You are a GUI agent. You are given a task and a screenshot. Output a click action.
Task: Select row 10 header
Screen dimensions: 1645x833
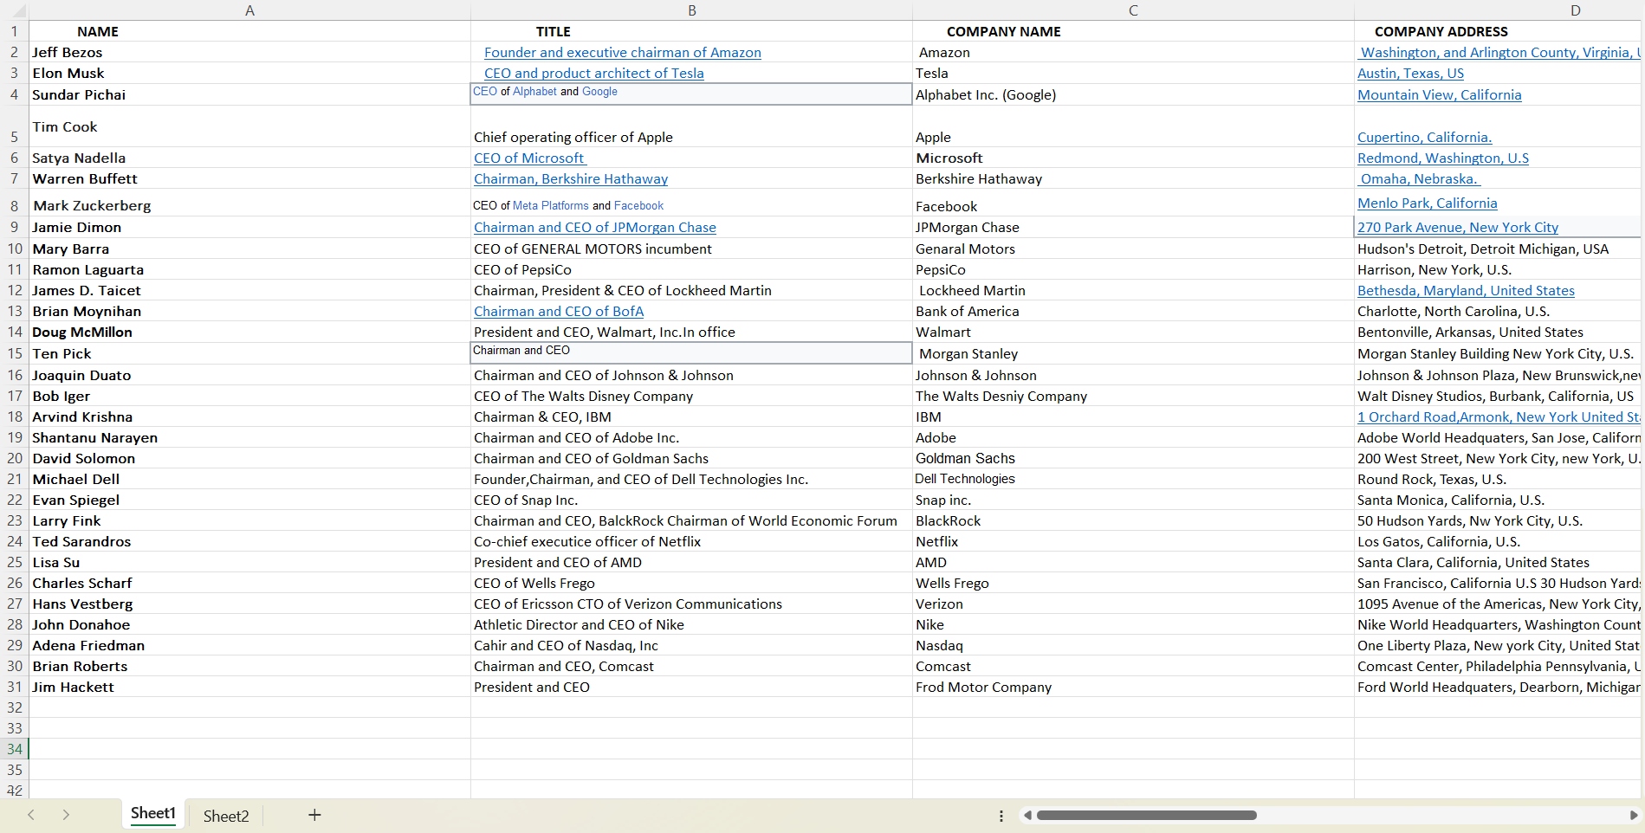15,249
